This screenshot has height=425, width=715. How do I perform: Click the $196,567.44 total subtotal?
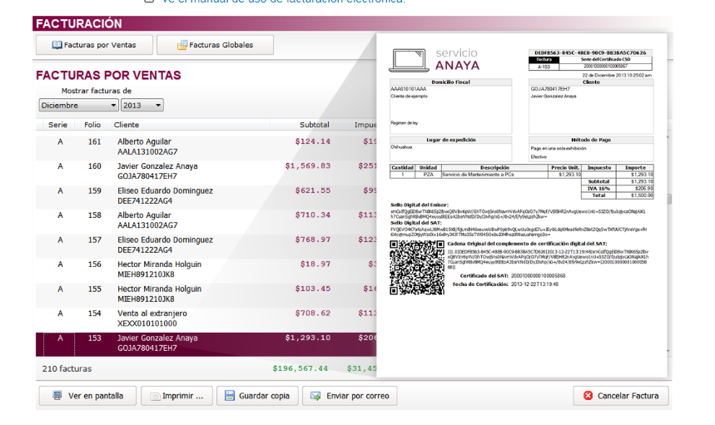coord(300,368)
